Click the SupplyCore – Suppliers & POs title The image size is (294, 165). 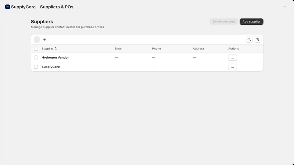click(42, 7)
